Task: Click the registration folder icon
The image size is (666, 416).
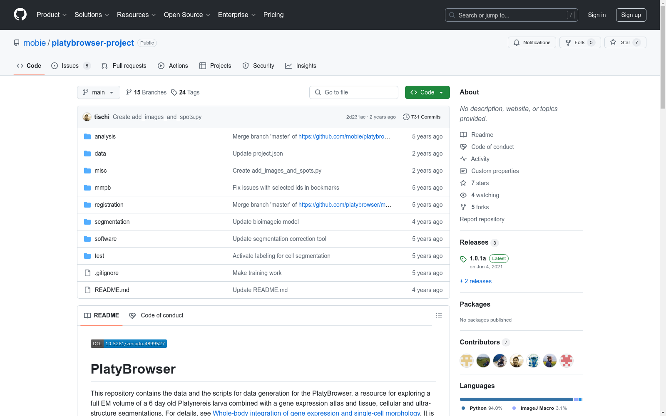Action: click(87, 205)
